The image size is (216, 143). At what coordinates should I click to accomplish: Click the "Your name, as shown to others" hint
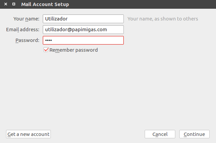pos(163,19)
